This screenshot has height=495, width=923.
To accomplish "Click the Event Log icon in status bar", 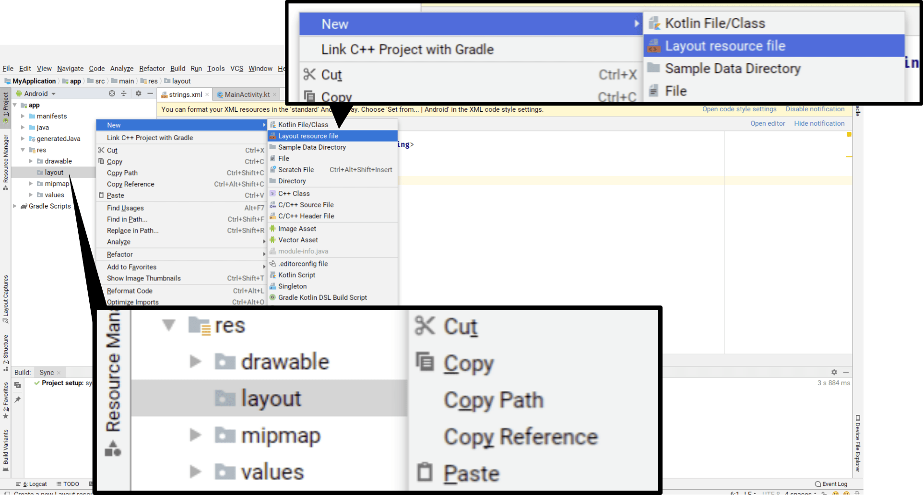I will coord(818,484).
